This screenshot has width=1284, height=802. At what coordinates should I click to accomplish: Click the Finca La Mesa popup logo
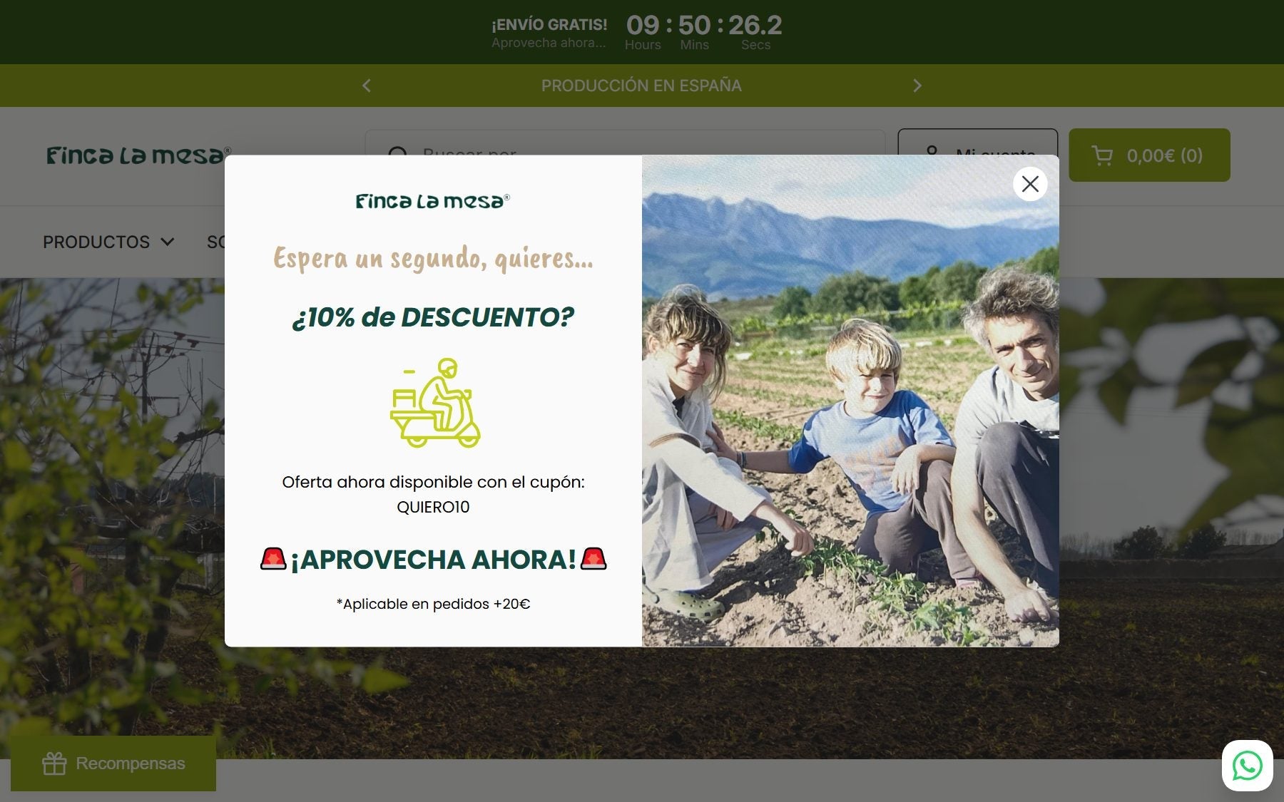point(433,201)
